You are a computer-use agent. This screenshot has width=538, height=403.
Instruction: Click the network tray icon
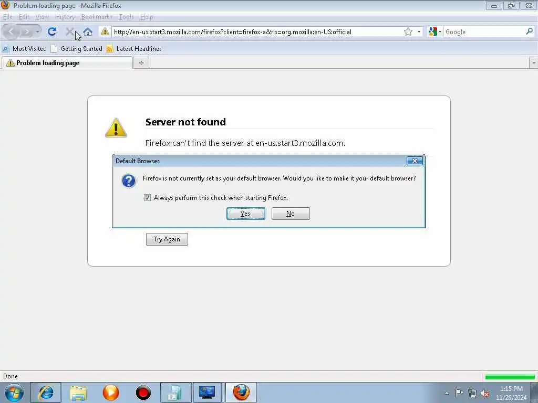[x=472, y=393]
